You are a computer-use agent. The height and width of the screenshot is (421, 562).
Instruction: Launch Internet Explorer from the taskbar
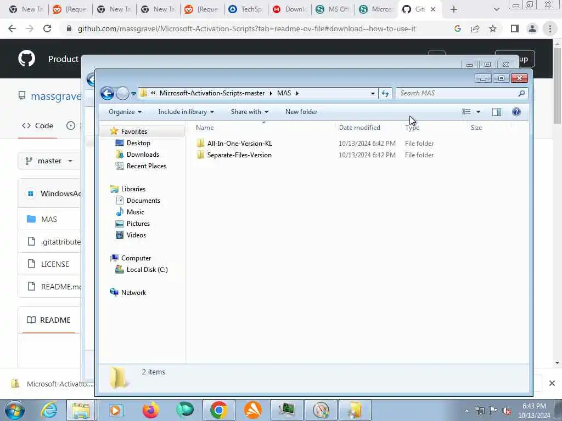[x=49, y=410]
